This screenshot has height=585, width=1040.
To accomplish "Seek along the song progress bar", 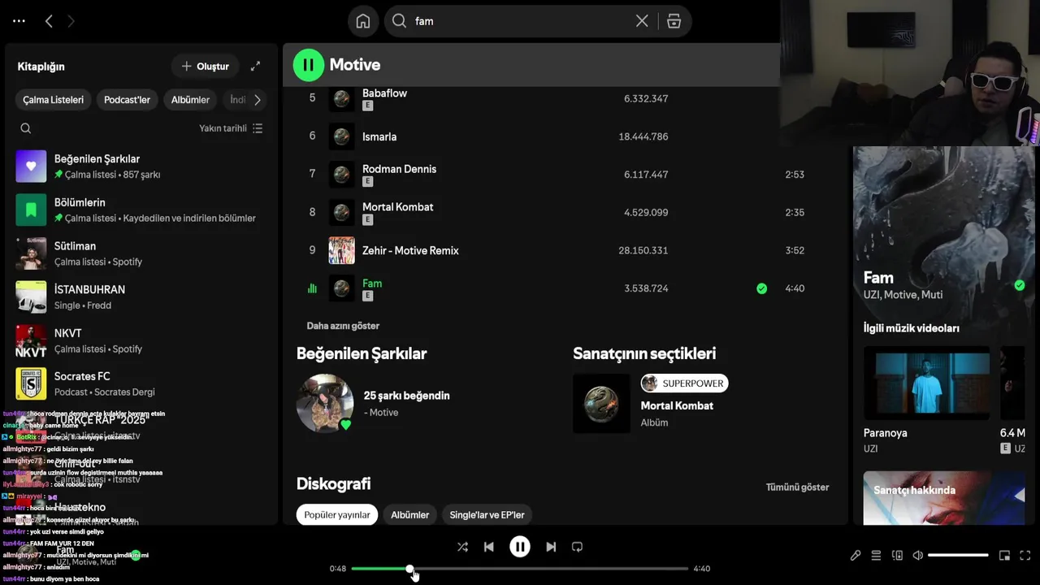I will pos(520,569).
